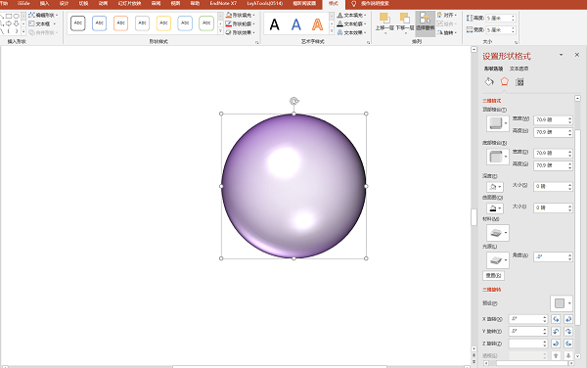
Task: Open Fill & Line tab in format pane
Action: 489,81
